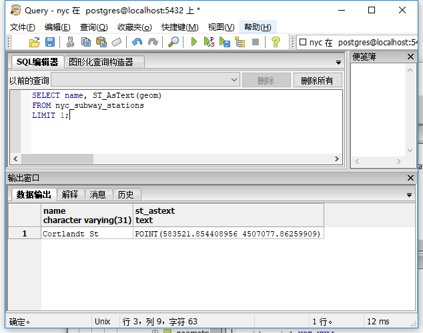Open the 视图(V) menu

222,27
